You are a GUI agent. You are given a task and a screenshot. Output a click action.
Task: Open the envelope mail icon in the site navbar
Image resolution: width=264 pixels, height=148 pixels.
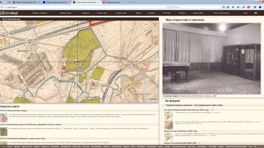256,13
